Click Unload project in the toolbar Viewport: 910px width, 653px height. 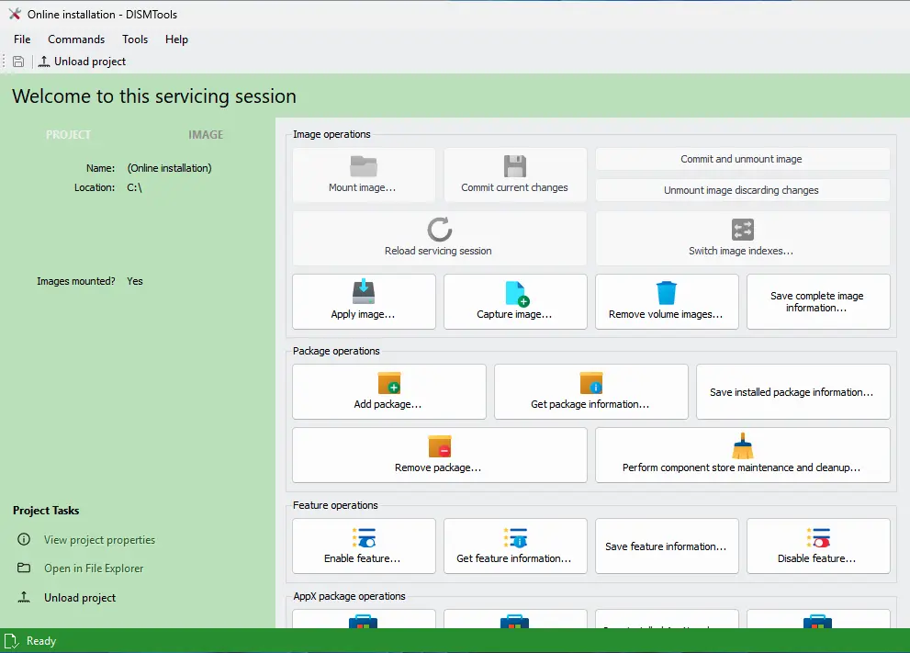(82, 62)
